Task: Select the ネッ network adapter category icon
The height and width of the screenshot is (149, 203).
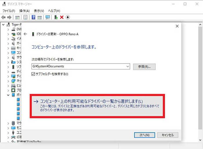Action: pyautogui.click(x=13, y=81)
